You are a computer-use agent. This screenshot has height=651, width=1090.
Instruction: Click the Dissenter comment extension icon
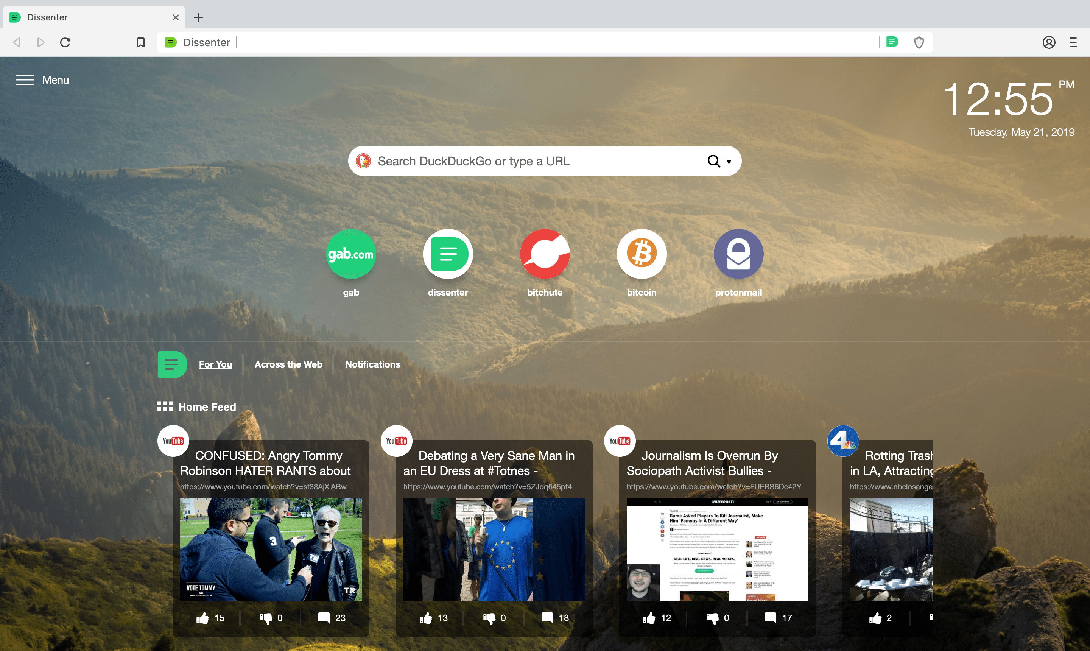click(892, 42)
